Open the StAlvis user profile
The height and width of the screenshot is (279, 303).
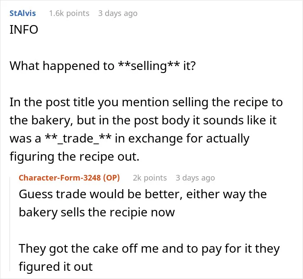pyautogui.click(x=23, y=13)
